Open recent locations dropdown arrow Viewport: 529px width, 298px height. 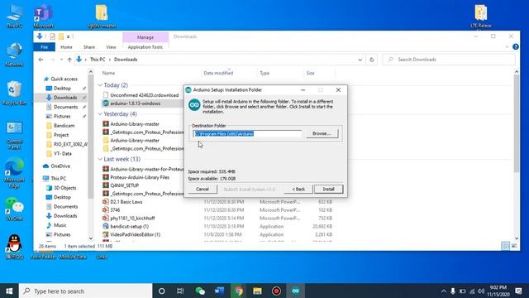61,60
